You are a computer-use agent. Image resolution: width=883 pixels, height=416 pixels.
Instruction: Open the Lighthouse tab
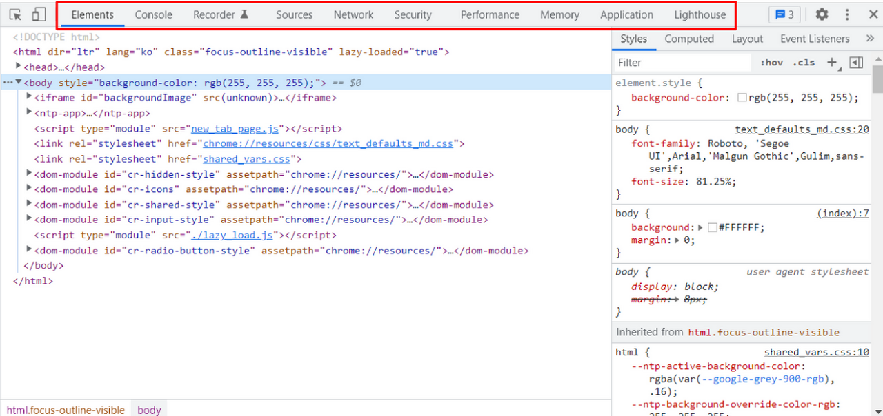tap(700, 14)
